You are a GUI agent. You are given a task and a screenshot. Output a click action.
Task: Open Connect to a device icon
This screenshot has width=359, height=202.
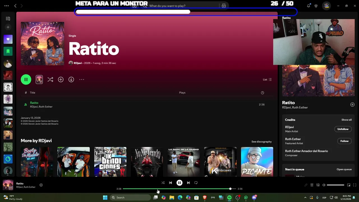[x=318, y=185]
